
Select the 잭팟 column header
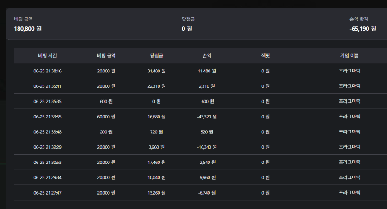(266, 56)
